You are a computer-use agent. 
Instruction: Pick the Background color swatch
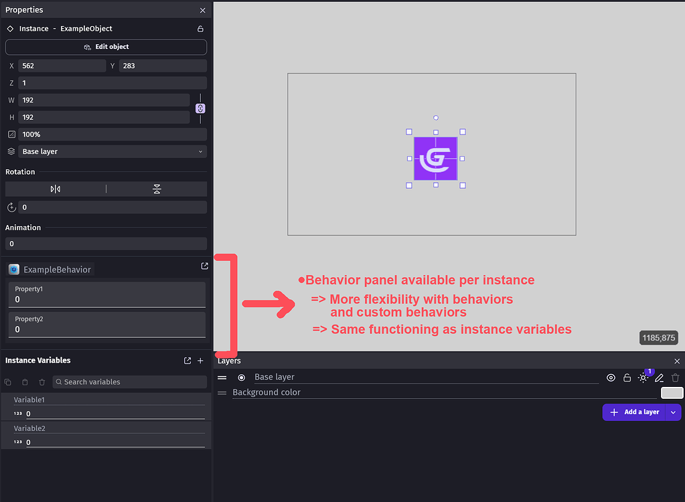pos(672,393)
